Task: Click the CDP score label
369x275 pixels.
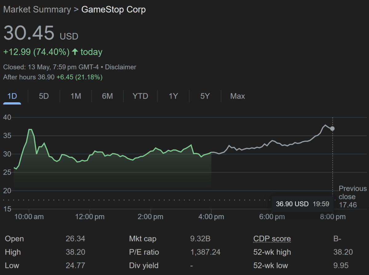Action: (x=272, y=239)
